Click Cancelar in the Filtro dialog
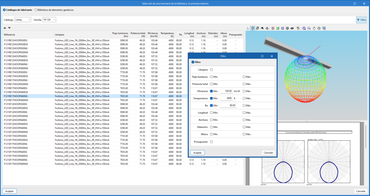Image resolution: width=370 pixels, height=196 pixels. [x=268, y=153]
